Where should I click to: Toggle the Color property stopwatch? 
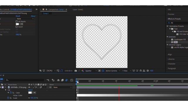[x=11, y=93]
